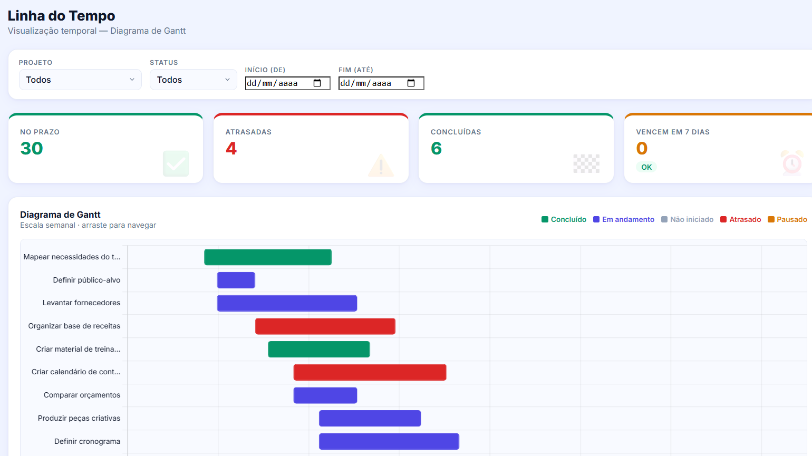
Task: Click the No Prazo card checkmark icon
Action: [176, 163]
